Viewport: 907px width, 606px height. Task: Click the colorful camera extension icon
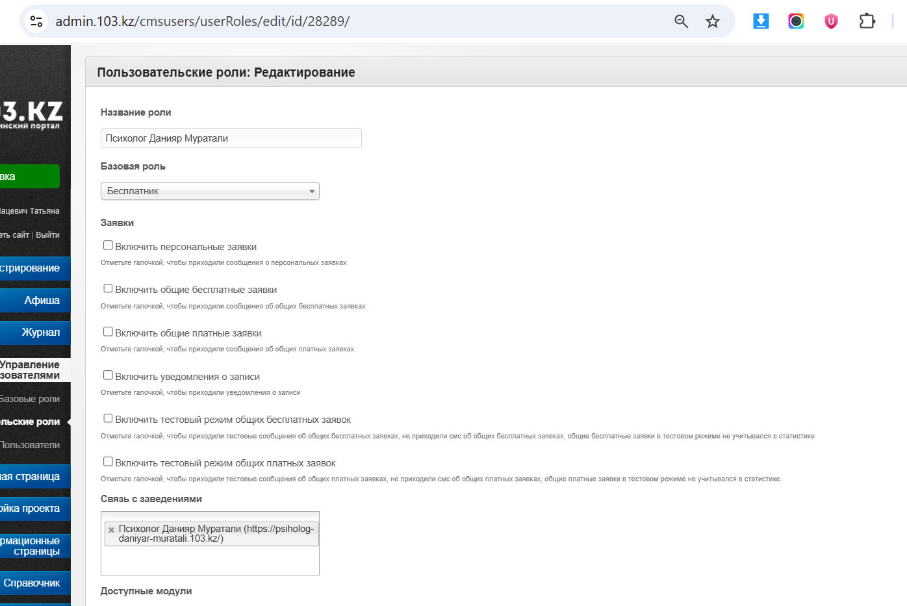(x=796, y=21)
